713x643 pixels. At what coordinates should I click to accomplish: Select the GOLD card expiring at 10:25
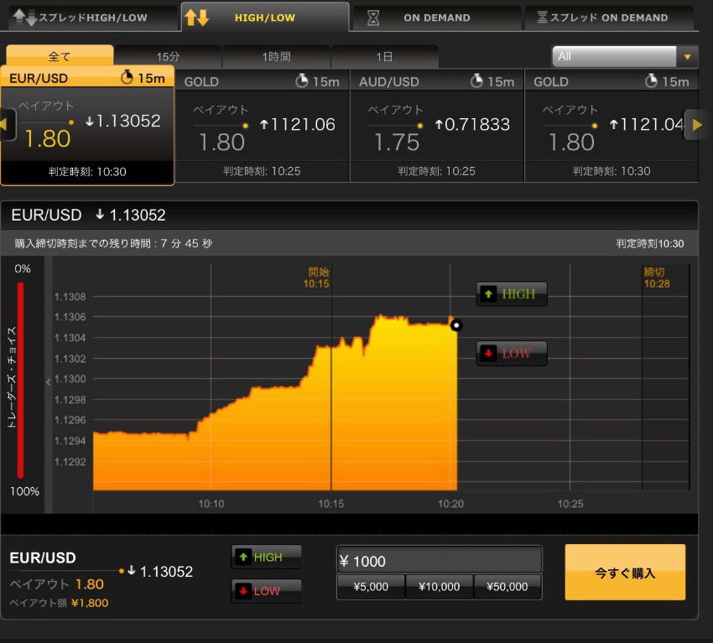263,126
